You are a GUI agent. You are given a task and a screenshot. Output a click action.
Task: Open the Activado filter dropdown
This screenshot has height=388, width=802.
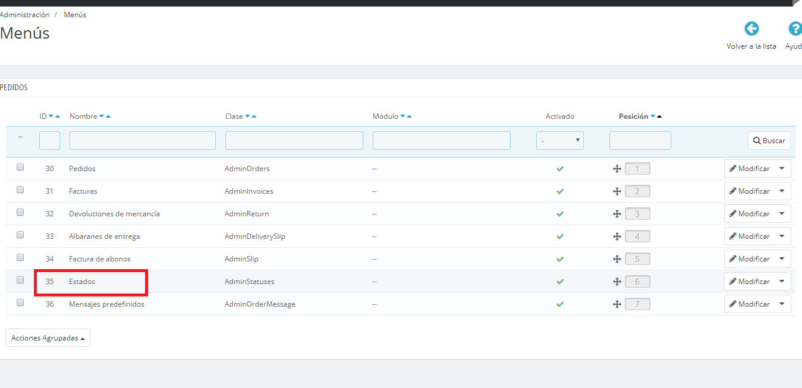coord(560,141)
